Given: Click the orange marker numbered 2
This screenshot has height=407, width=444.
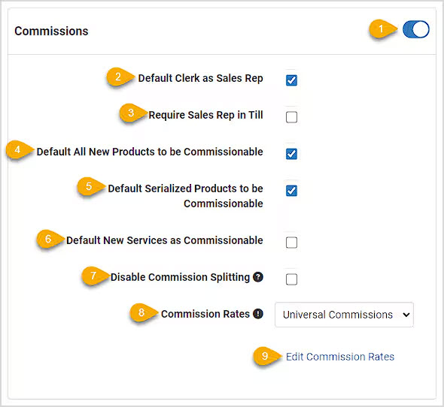Looking at the screenshot, I should coord(120,77).
